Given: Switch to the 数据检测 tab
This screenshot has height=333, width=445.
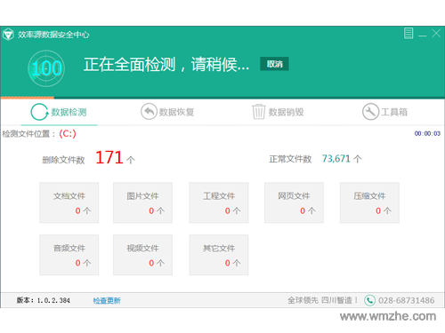Looking at the screenshot, I should 59,112.
